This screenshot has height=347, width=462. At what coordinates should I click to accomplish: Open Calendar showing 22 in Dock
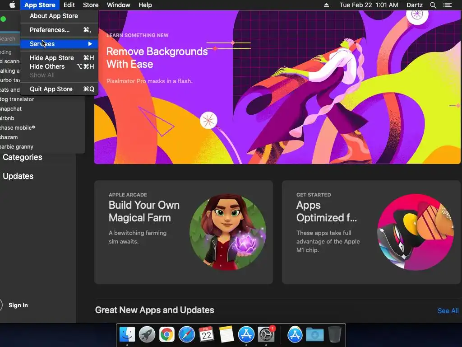[x=206, y=335]
